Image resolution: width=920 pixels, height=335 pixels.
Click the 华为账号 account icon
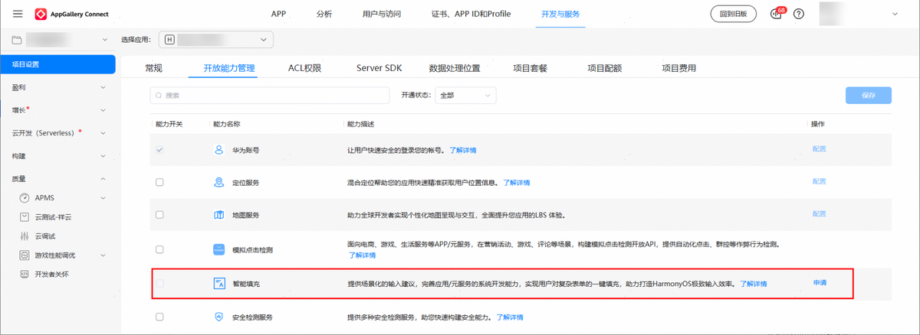(218, 150)
